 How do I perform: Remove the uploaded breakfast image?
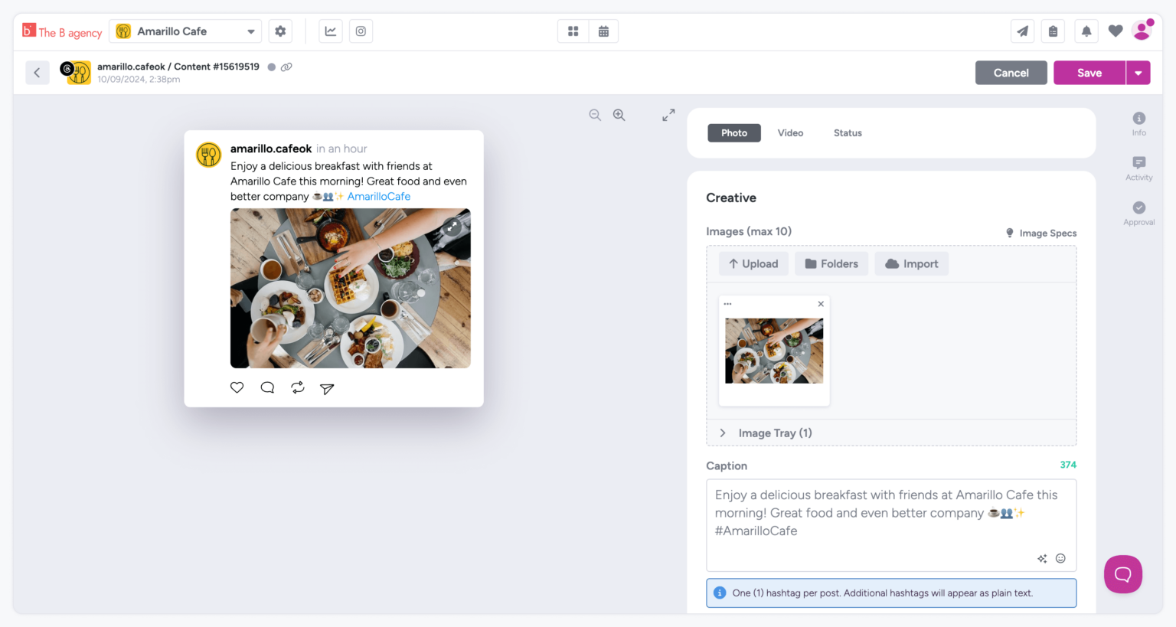pos(821,304)
